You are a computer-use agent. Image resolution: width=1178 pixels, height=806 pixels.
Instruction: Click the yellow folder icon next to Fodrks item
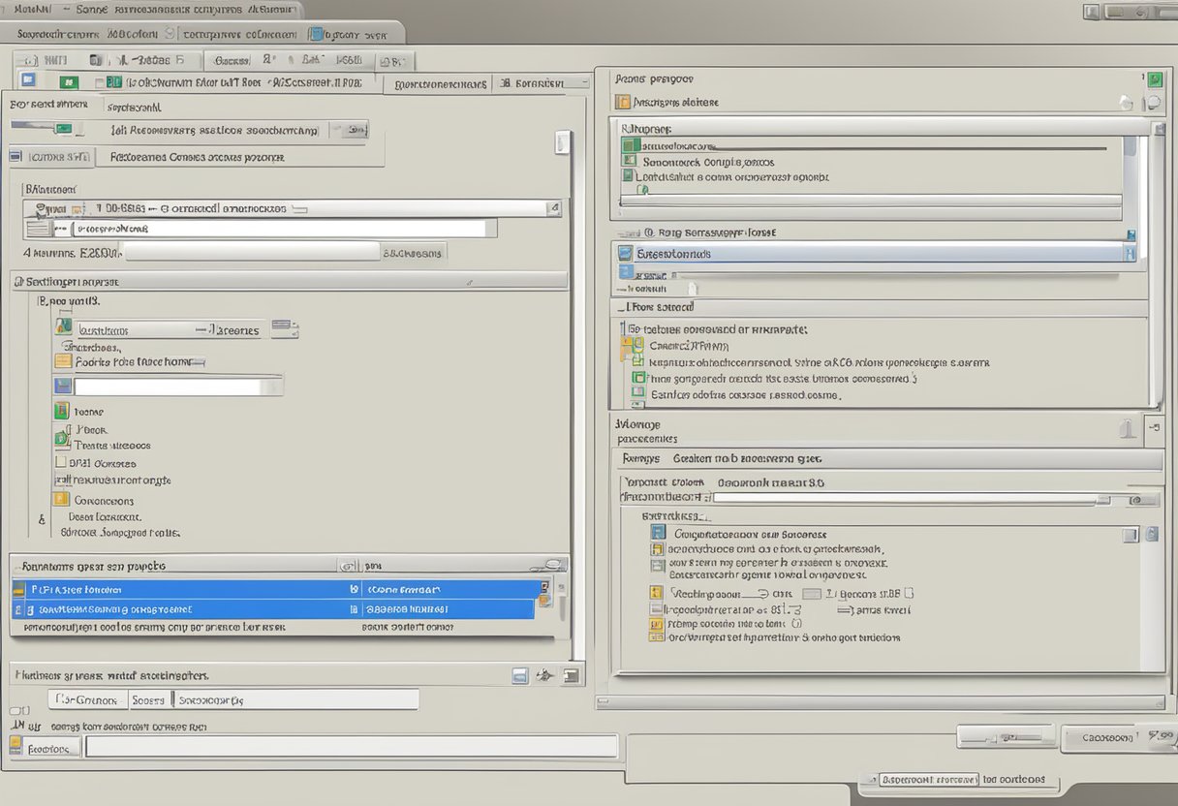pyautogui.click(x=63, y=361)
